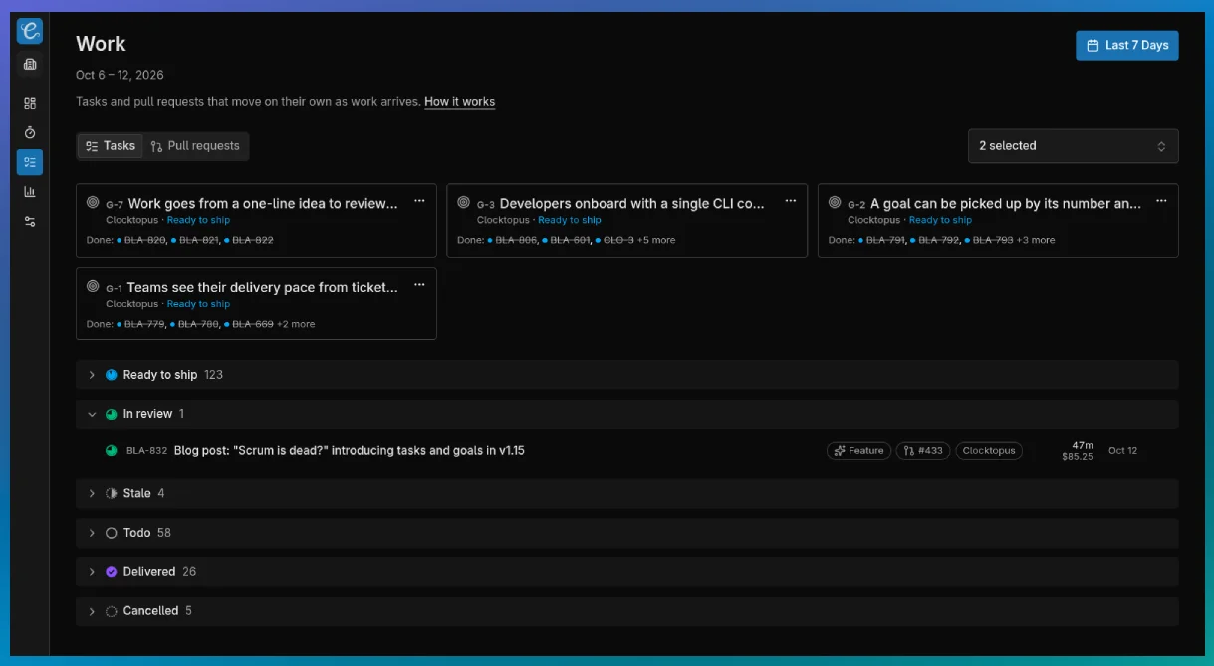Open the organization building icon in sidebar

[x=30, y=65]
